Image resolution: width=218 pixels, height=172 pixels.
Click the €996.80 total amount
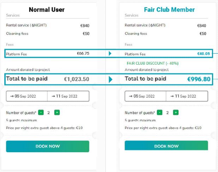199,79
